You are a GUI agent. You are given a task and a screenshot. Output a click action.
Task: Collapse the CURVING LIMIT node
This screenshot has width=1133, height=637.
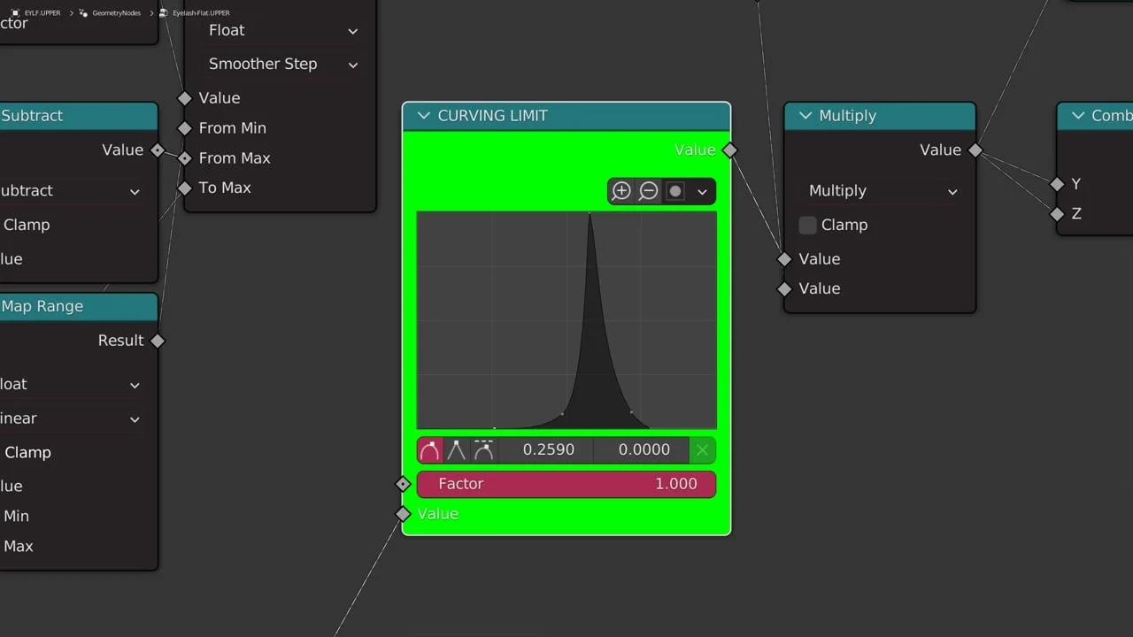tap(423, 116)
